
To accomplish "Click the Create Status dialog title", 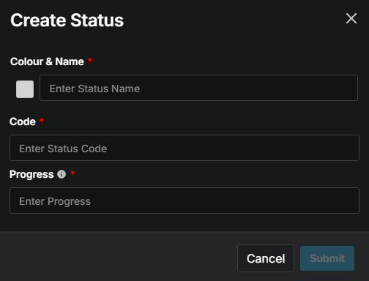I will coord(67,20).
